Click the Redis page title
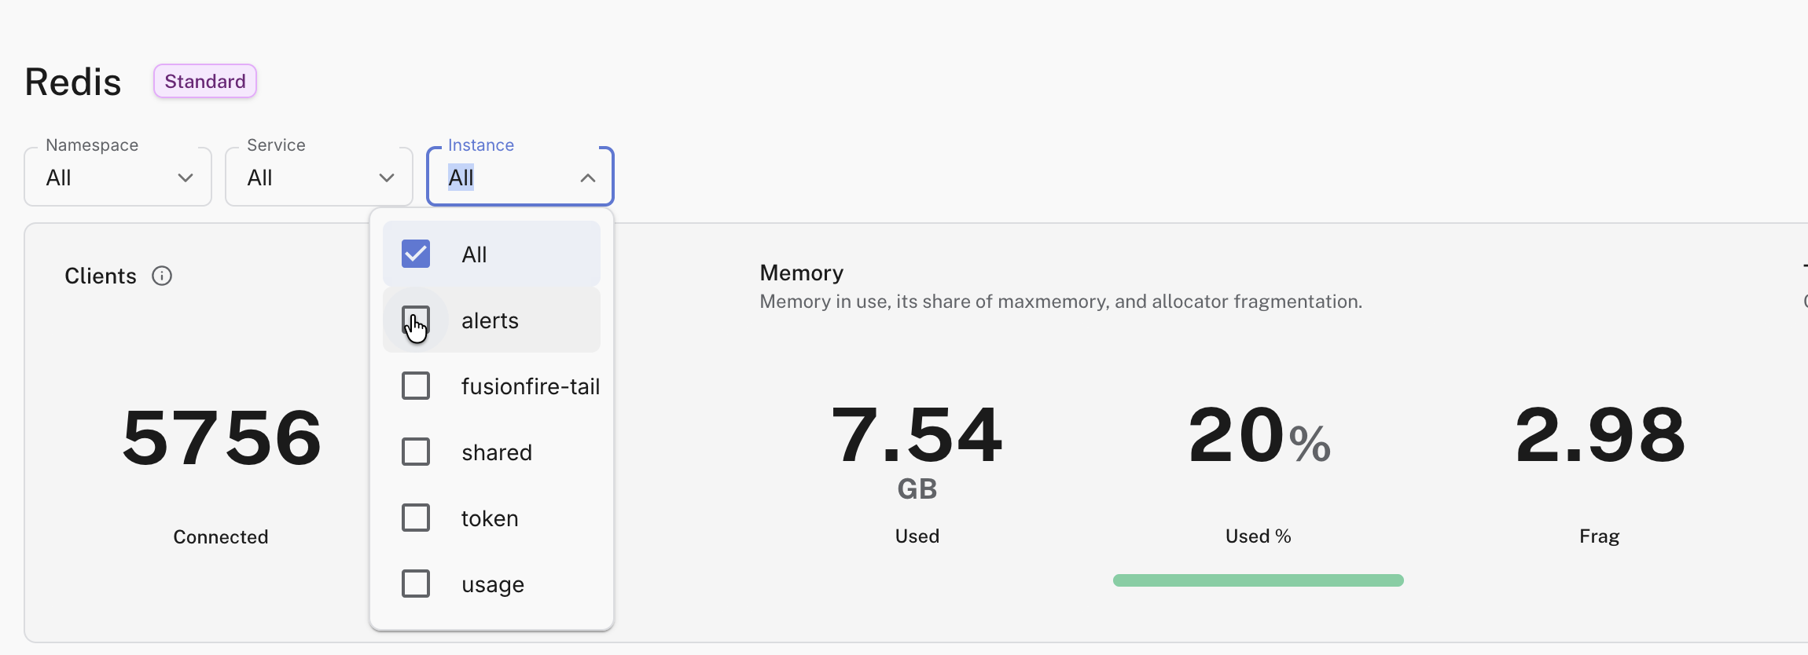The image size is (1808, 655). (73, 82)
